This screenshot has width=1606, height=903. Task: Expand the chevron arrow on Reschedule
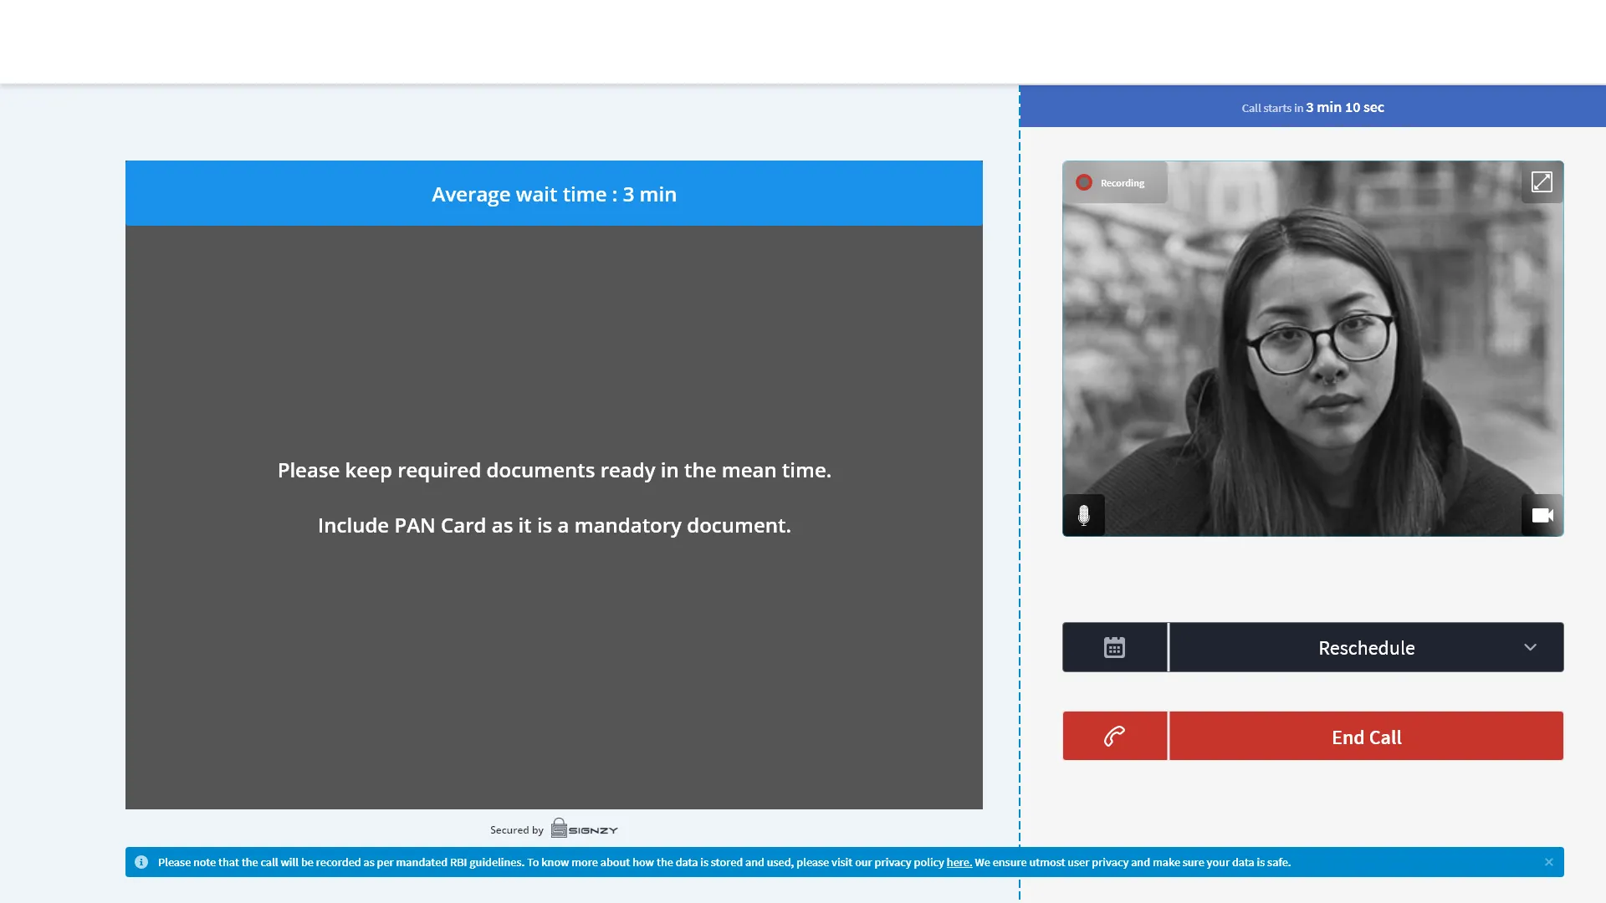[x=1530, y=647]
